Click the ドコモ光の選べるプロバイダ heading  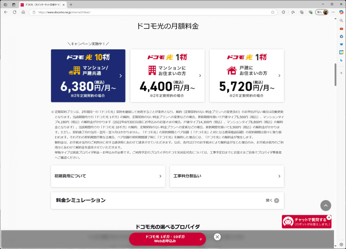167,226
